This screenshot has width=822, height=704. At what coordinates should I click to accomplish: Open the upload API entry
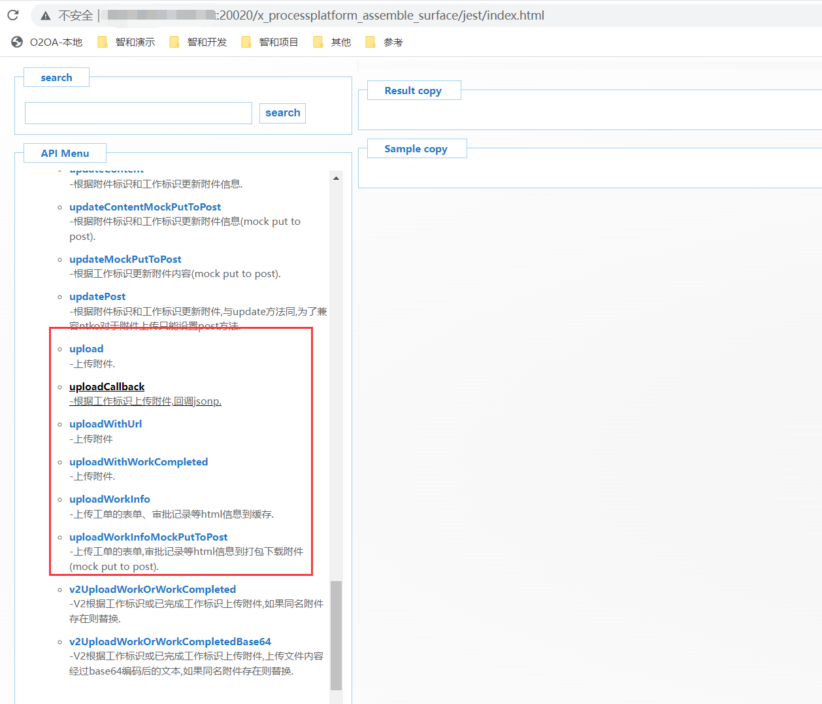(x=86, y=349)
